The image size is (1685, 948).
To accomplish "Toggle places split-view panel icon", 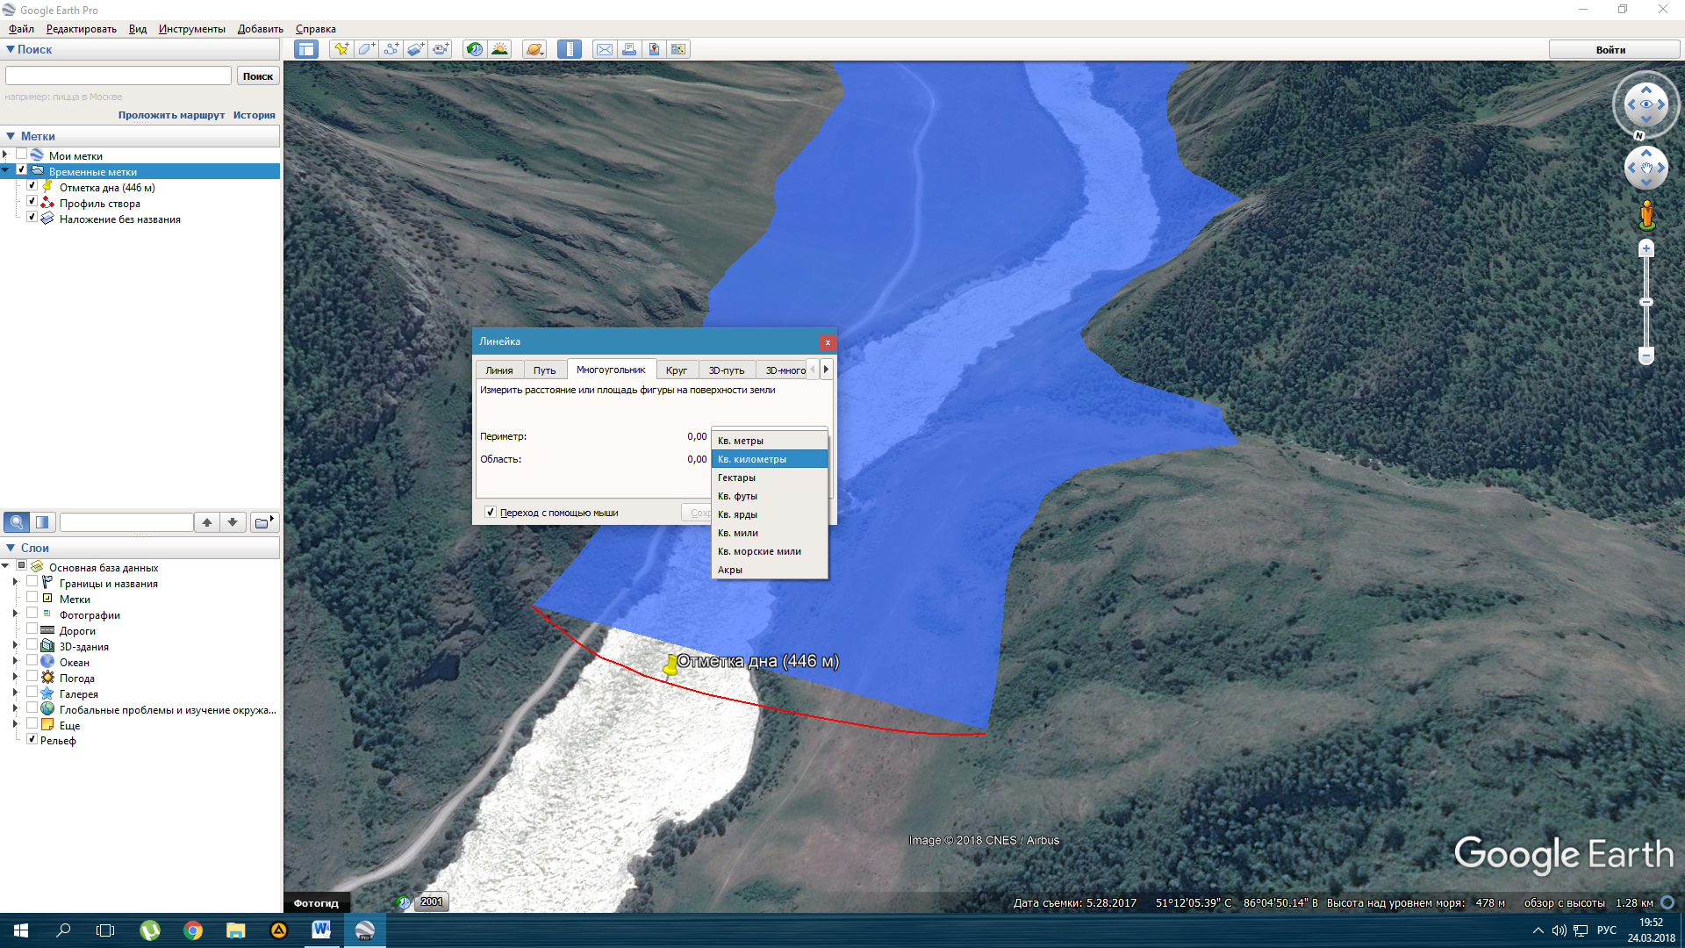I will click(x=42, y=522).
